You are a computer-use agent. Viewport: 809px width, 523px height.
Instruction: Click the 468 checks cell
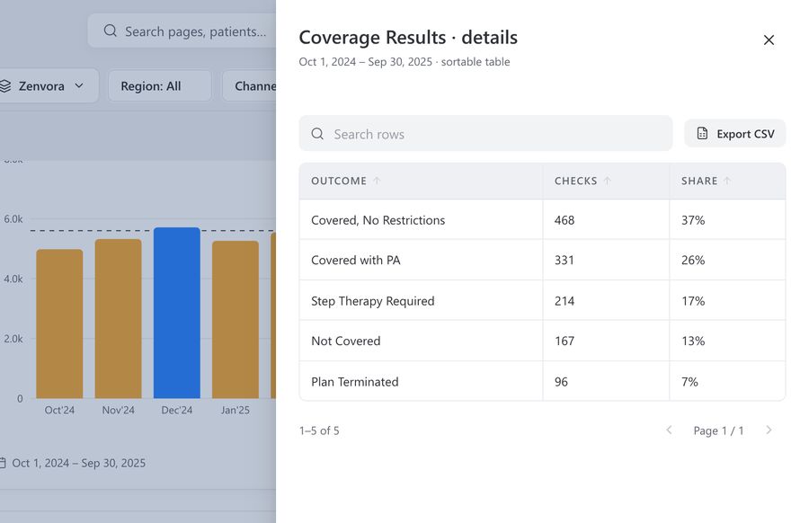point(606,220)
